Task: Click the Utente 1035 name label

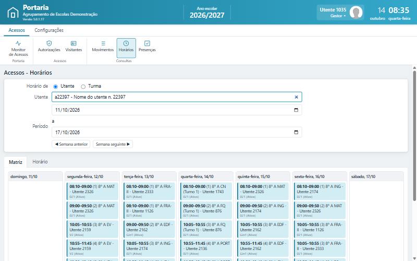Action: pos(333,10)
